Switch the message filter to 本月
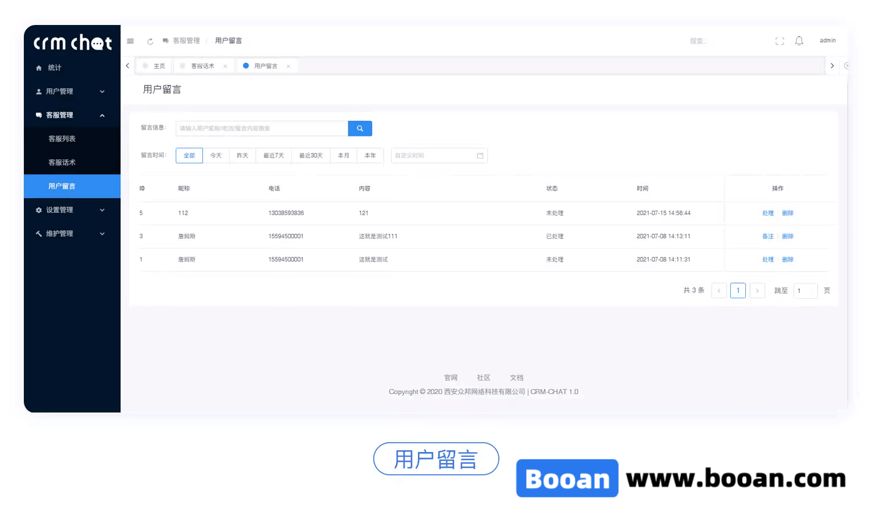The image size is (872, 509). (x=343, y=155)
